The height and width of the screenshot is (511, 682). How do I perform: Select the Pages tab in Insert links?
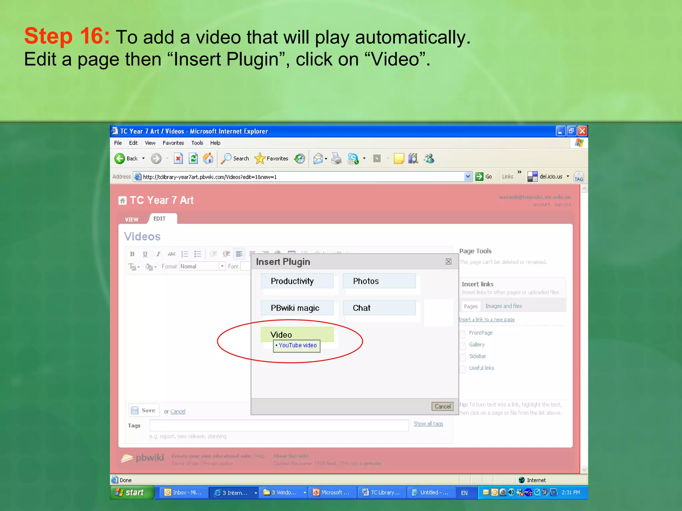(x=471, y=306)
